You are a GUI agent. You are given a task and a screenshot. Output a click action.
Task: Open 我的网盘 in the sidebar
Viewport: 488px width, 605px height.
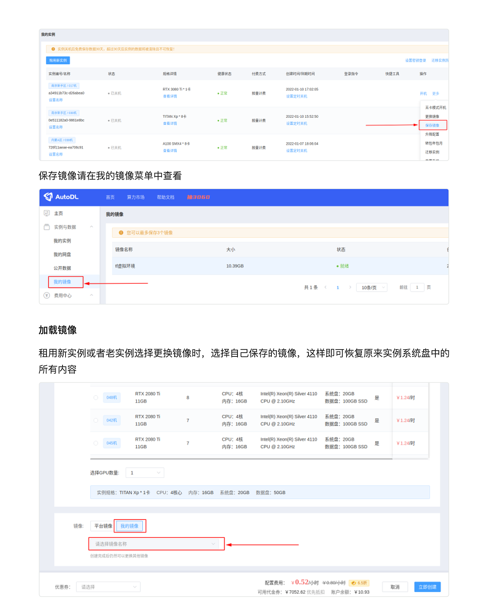click(62, 255)
